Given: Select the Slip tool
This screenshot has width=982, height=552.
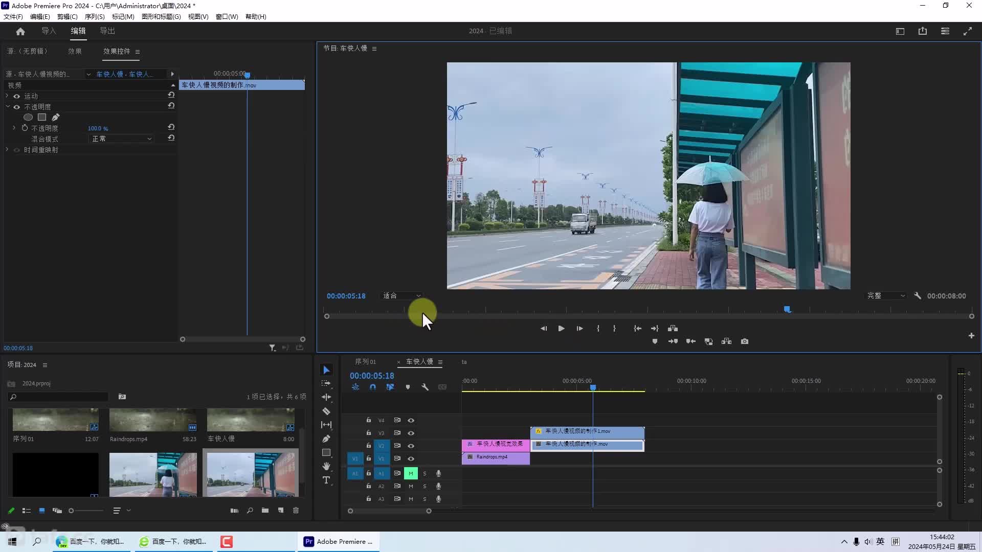Looking at the screenshot, I should coord(326,425).
